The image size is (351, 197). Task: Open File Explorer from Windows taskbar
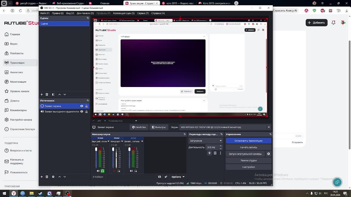(32, 193)
